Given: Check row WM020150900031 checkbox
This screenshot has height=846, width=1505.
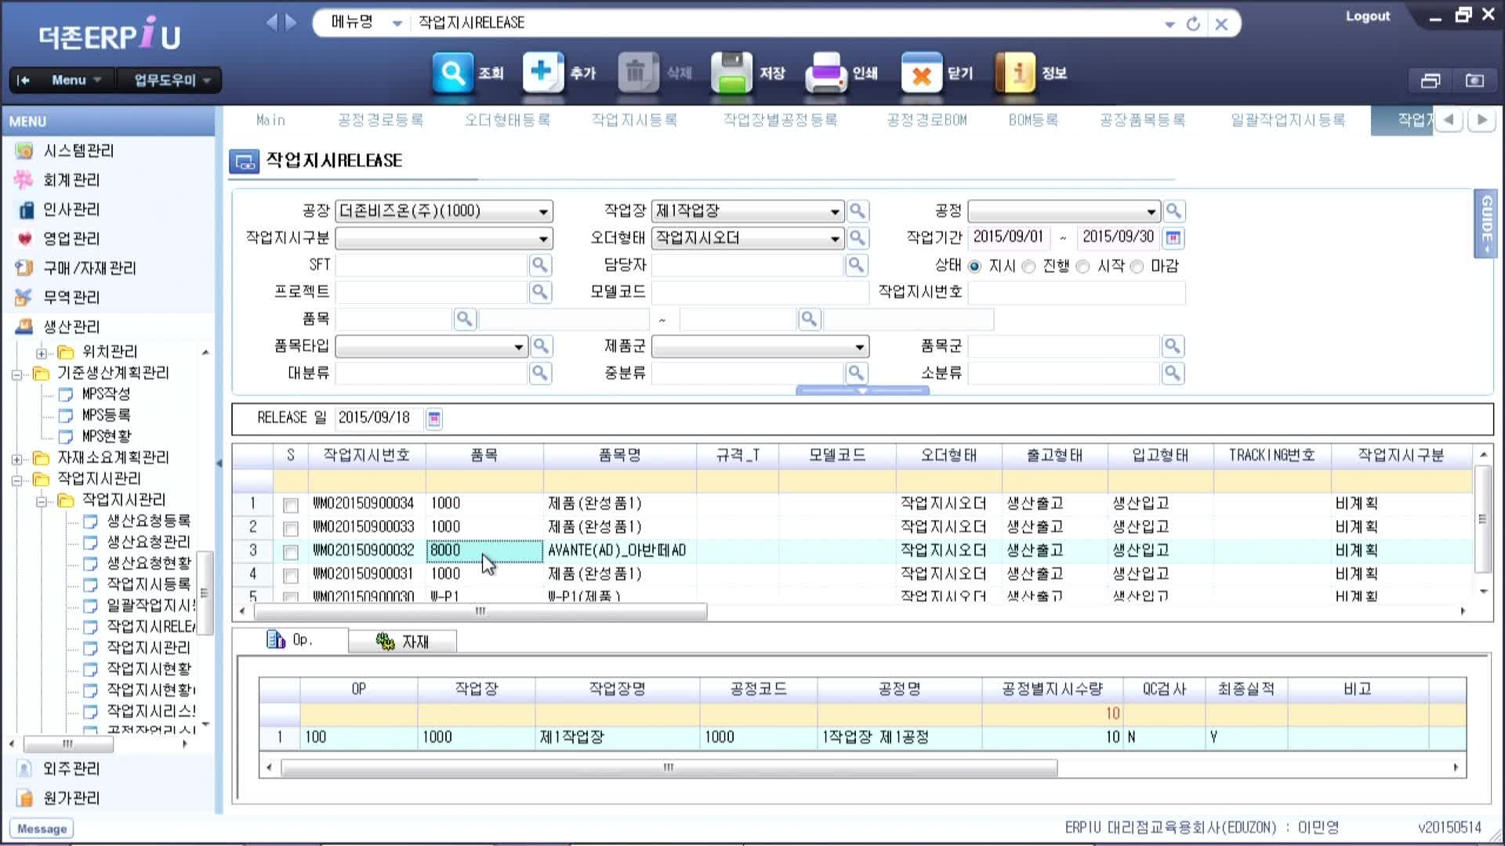Looking at the screenshot, I should tap(291, 576).
